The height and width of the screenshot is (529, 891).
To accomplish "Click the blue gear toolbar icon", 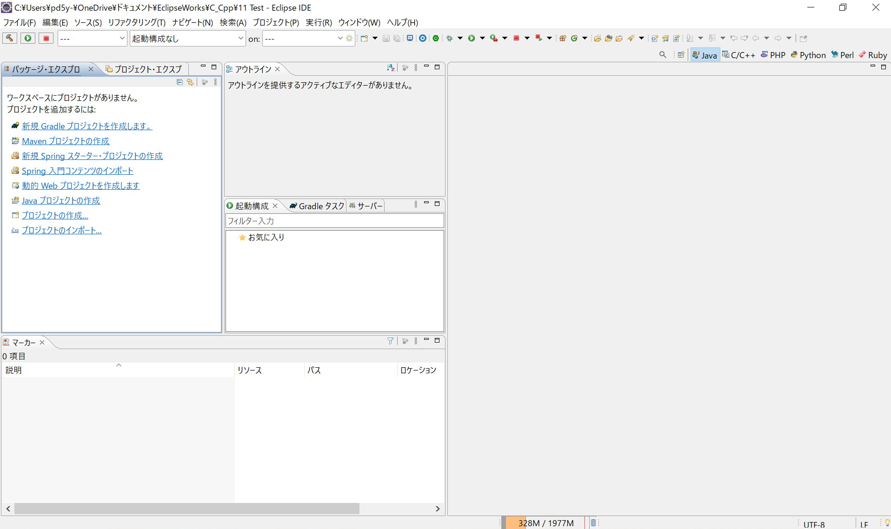I will [x=422, y=38].
